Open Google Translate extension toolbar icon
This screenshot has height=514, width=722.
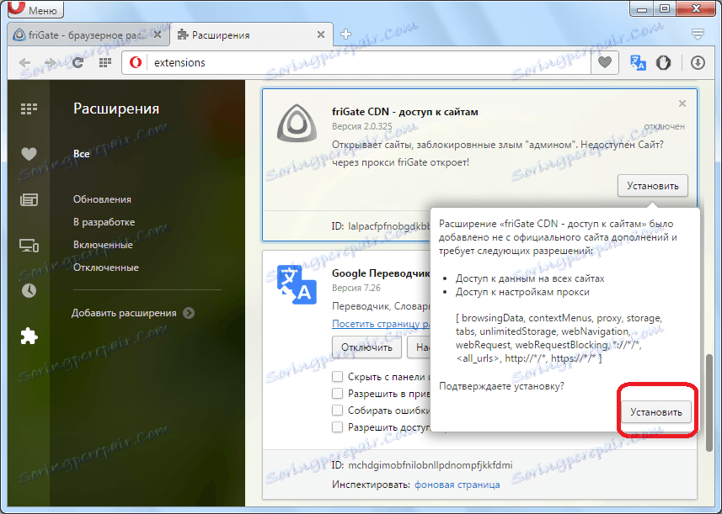click(638, 62)
